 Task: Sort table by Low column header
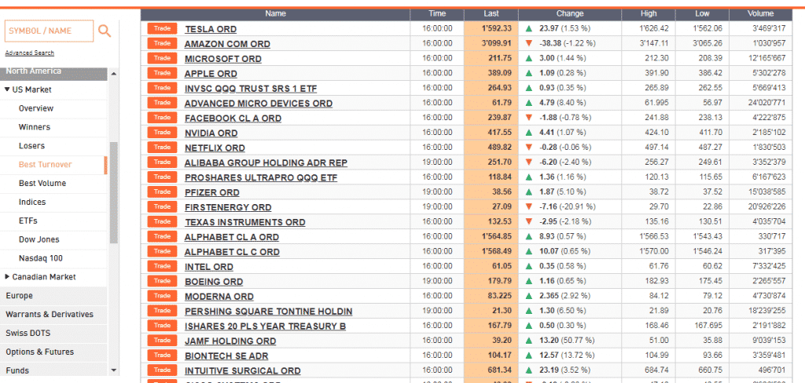702,14
